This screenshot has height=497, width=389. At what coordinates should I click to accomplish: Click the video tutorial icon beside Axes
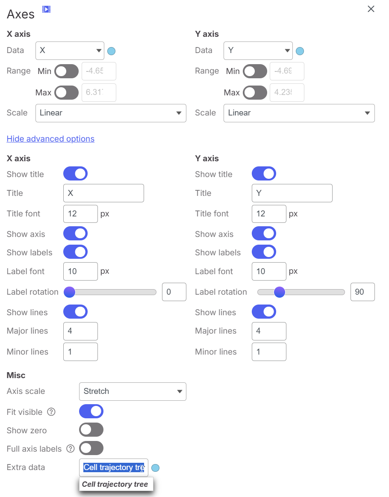47,9
